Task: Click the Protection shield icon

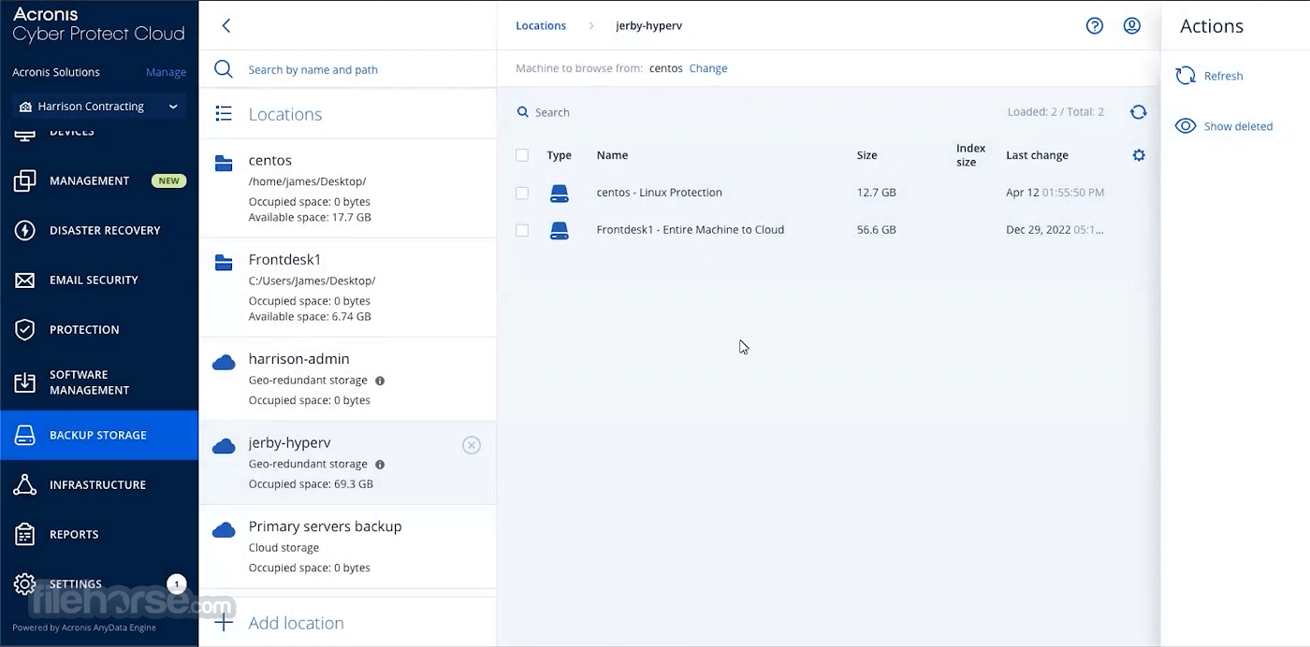Action: tap(25, 330)
